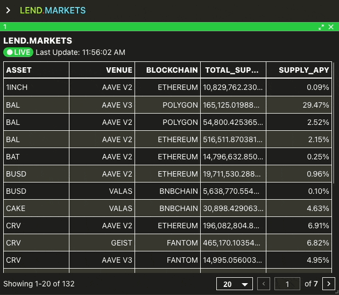Viewport: 339px width, 295px height.
Task: Click the 54,800.425365... total supply cell
Action: [234, 122]
